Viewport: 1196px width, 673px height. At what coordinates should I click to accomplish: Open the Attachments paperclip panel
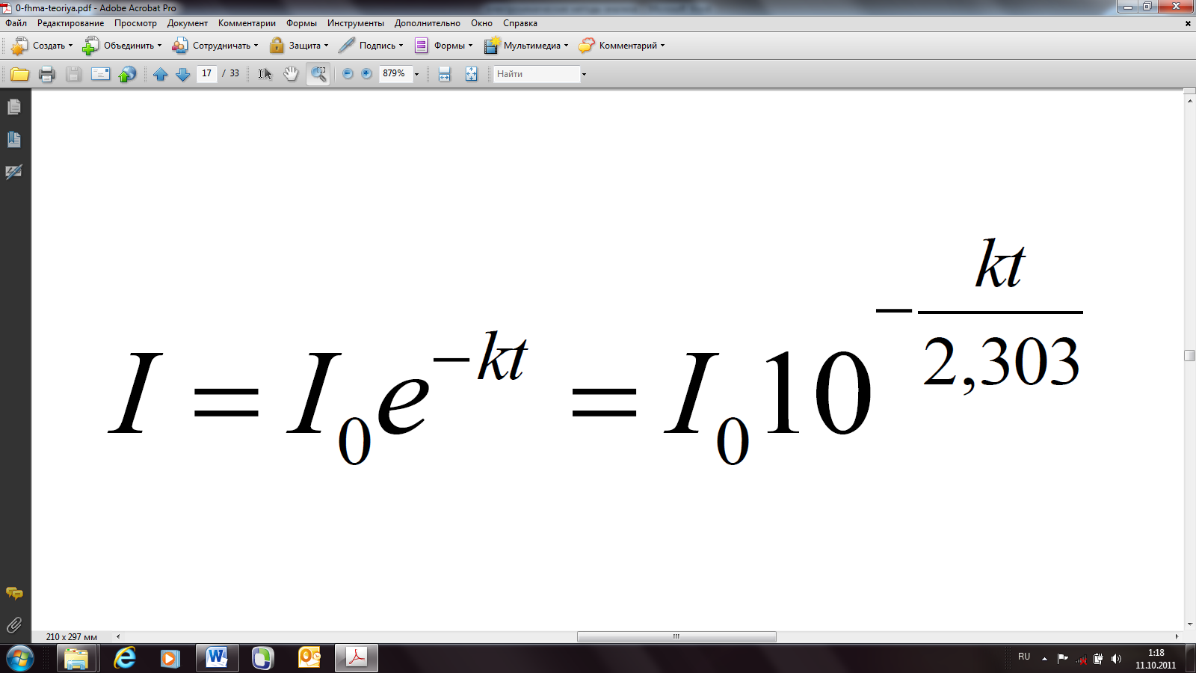point(14,625)
